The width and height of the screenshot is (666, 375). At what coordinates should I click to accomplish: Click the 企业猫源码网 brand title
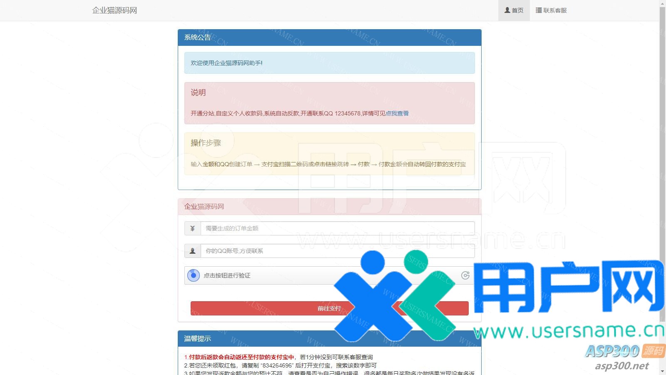(114, 10)
